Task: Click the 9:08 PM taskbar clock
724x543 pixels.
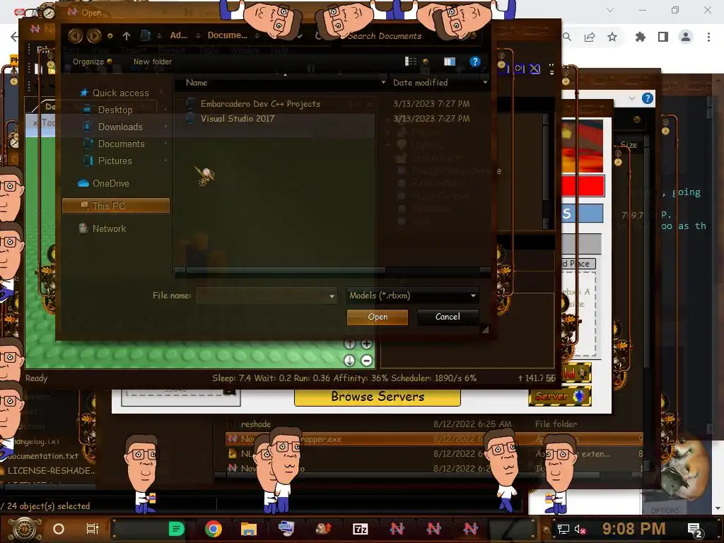Action: pyautogui.click(x=633, y=529)
